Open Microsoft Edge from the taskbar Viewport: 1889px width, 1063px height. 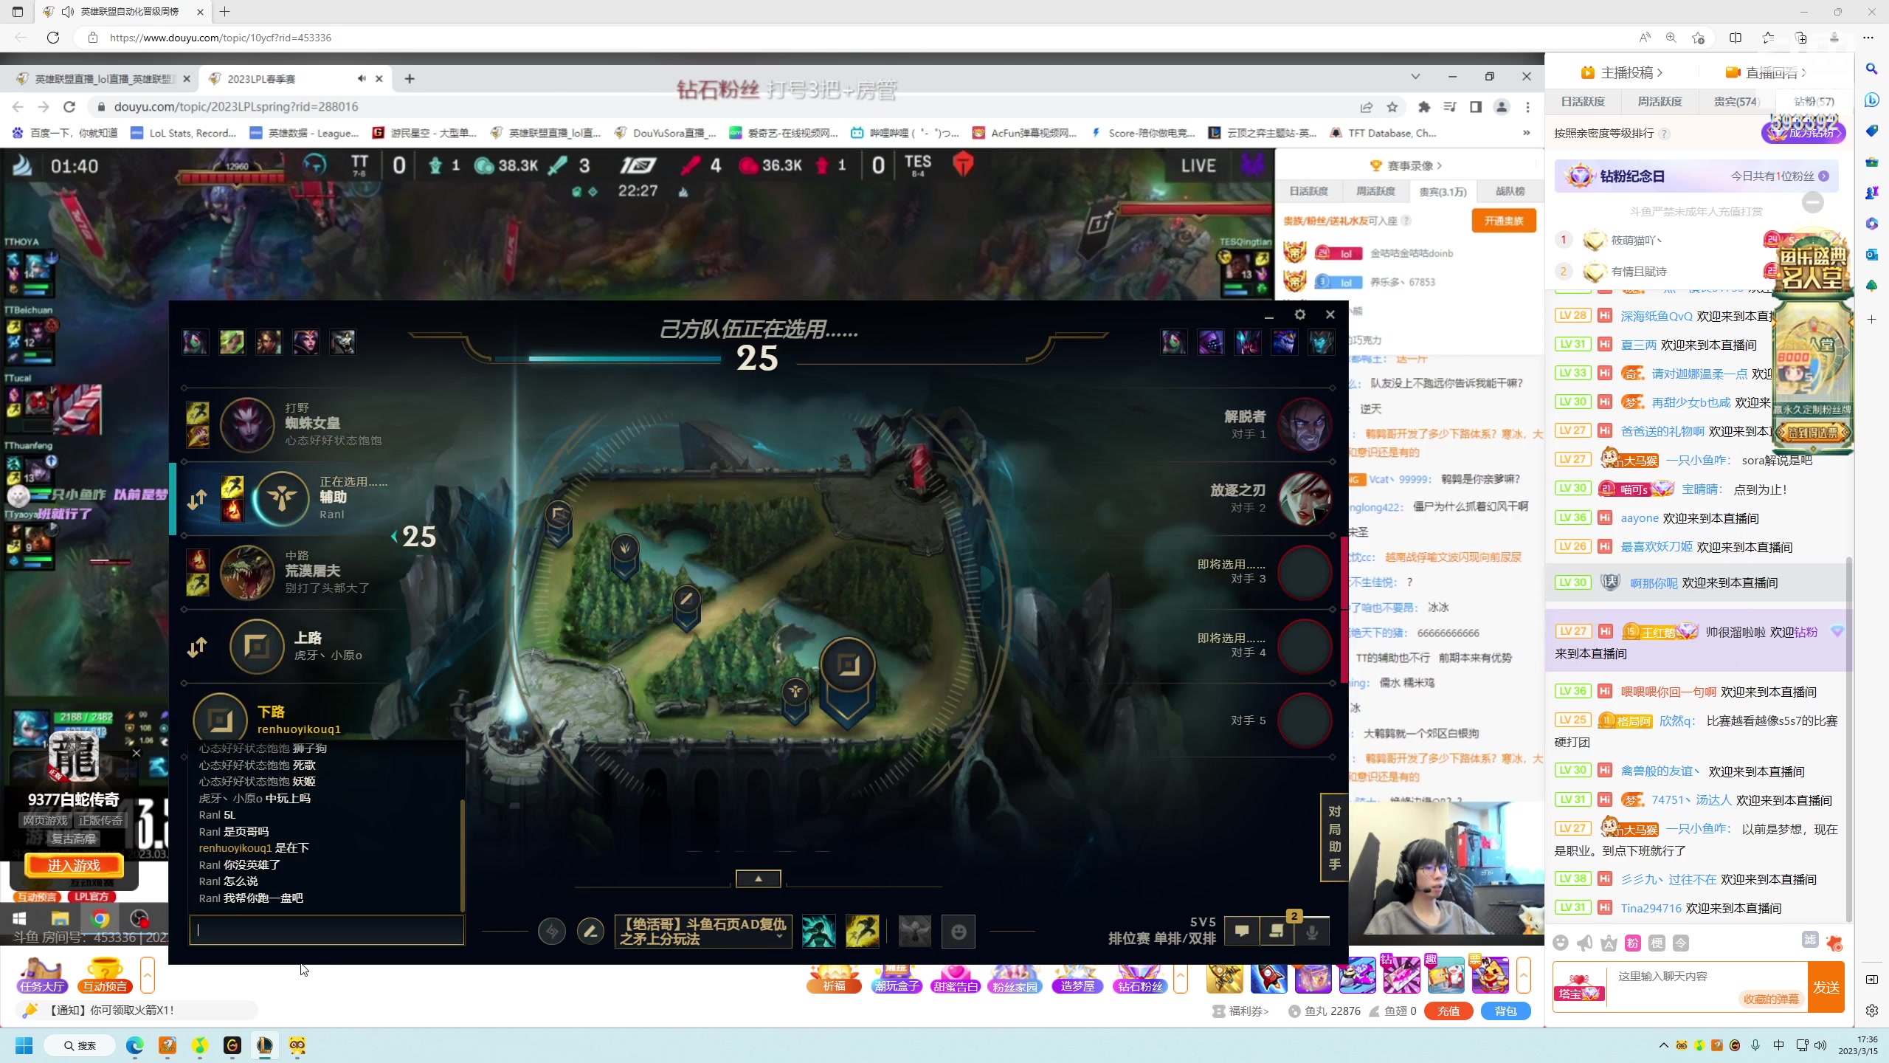tap(135, 1045)
